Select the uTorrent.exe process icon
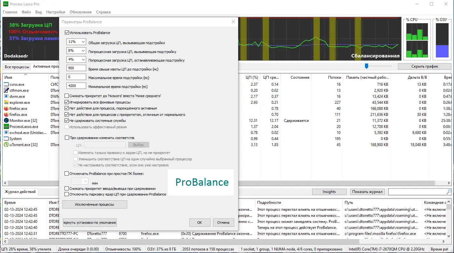The width and height of the screenshot is (454, 253). click(x=7, y=145)
